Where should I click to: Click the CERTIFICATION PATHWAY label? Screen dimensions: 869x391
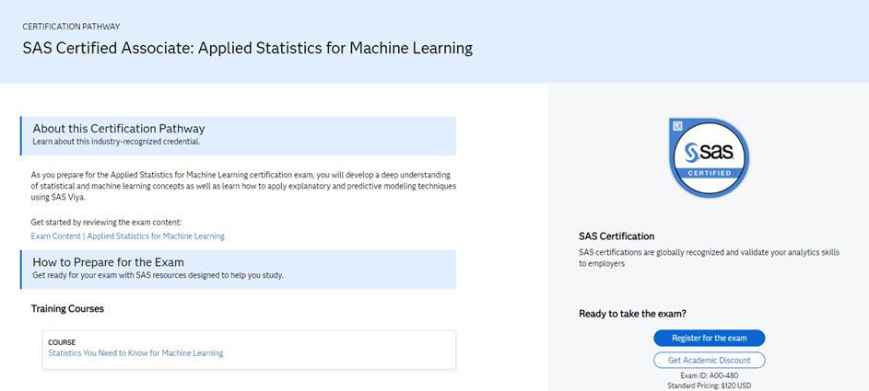point(71,27)
